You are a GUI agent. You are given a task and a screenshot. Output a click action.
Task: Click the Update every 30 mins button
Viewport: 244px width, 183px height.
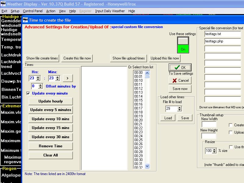point(51,137)
